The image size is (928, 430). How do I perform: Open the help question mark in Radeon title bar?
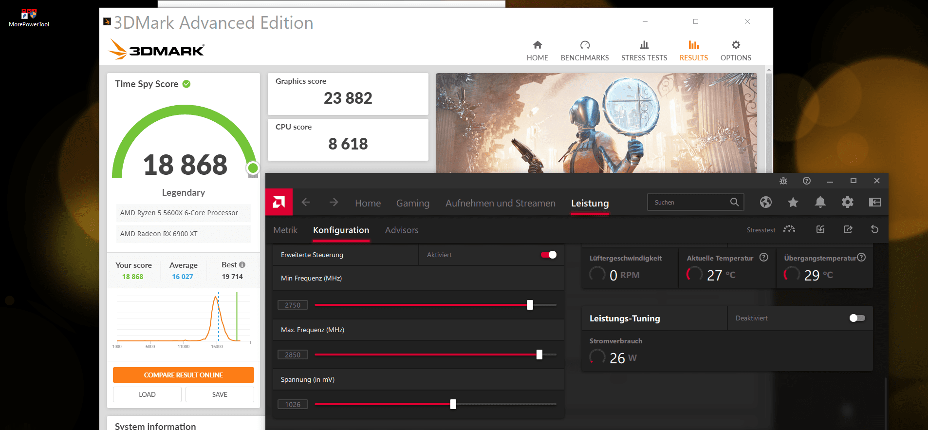[x=807, y=181]
